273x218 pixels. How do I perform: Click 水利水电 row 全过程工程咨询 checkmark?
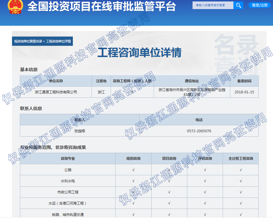point(241,181)
